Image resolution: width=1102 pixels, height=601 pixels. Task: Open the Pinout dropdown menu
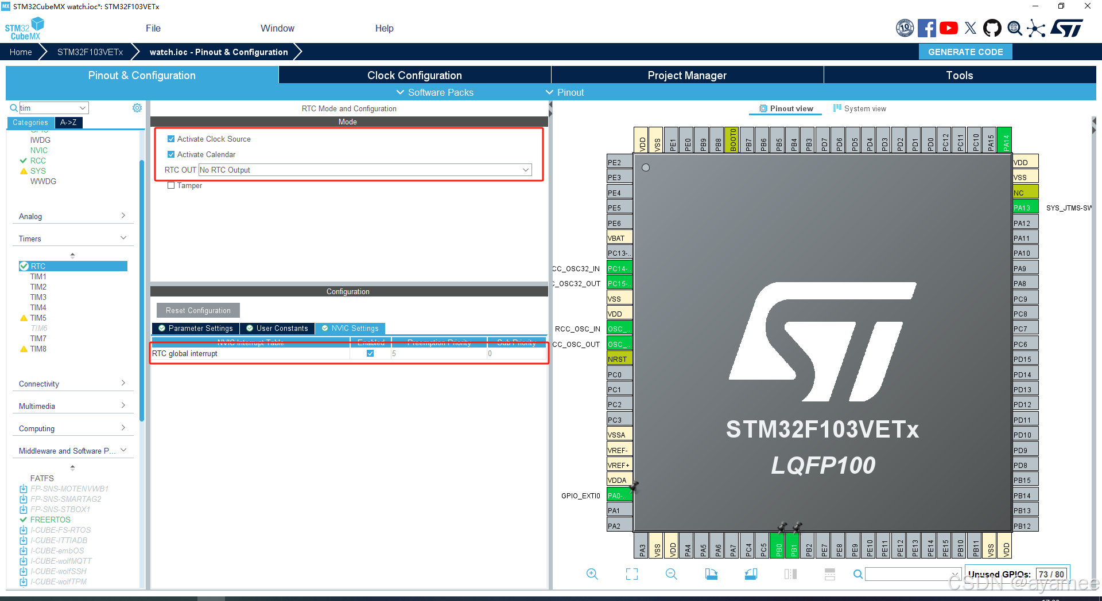pyautogui.click(x=565, y=92)
